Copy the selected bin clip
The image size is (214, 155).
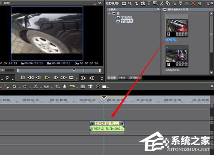(x=168, y=3)
